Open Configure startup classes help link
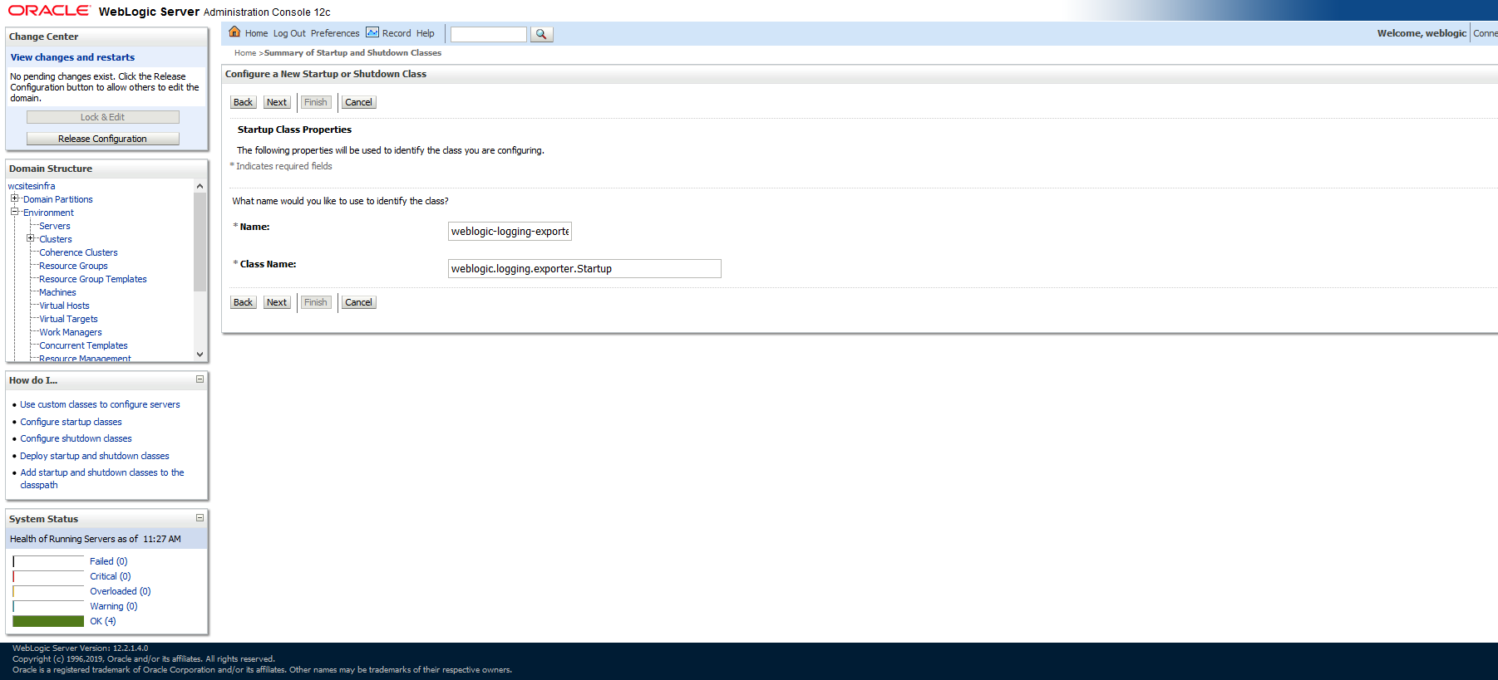 coord(71,422)
